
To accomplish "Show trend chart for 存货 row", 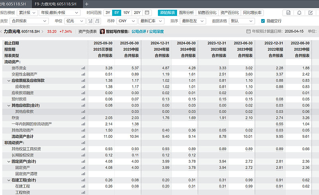I will point(83,118).
